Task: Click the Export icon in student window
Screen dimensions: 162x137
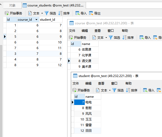Action: coord(159,90)
